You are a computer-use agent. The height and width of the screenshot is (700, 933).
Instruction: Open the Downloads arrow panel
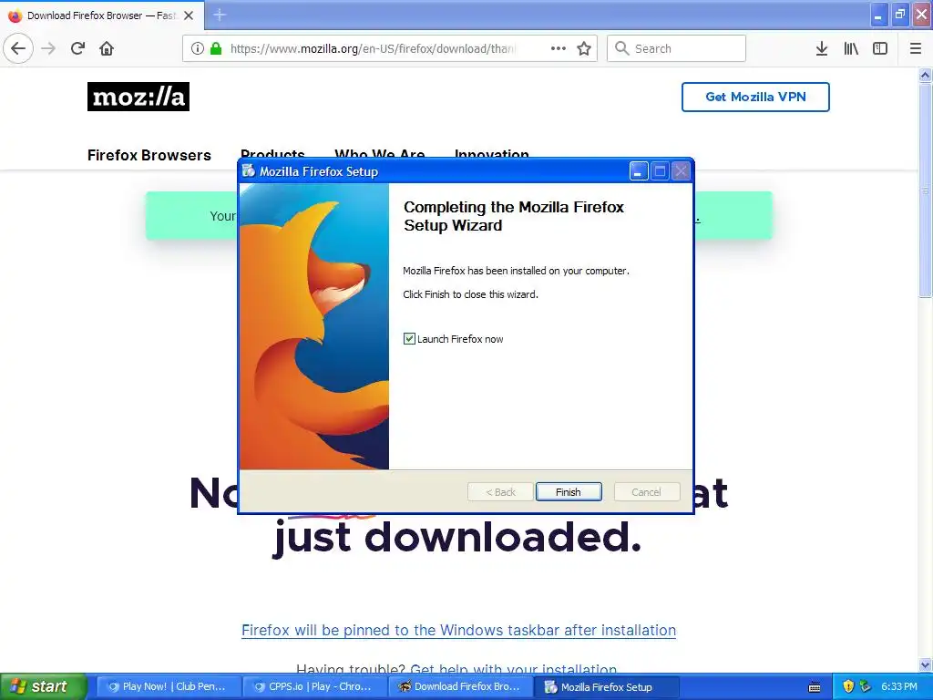pyautogui.click(x=822, y=48)
